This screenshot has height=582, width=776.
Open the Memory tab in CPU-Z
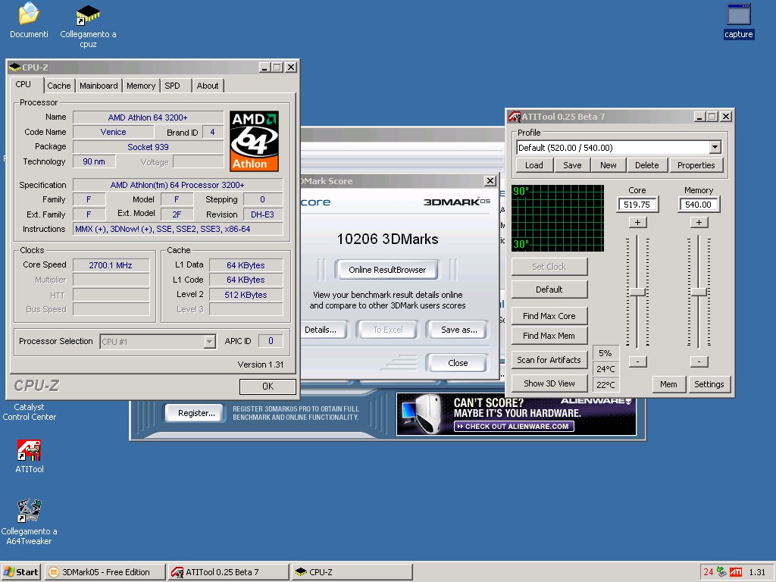[140, 86]
